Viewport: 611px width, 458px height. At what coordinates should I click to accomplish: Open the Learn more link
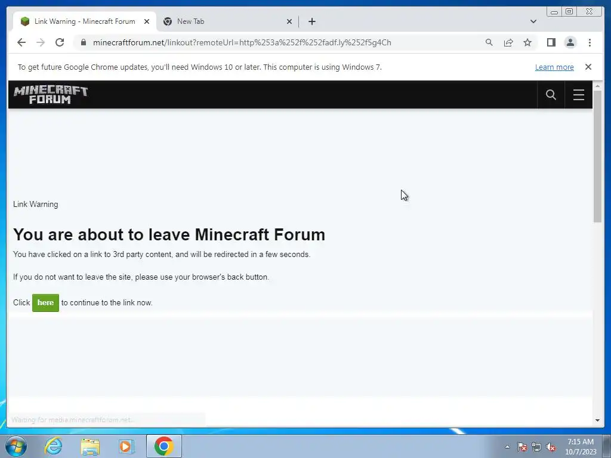click(554, 67)
